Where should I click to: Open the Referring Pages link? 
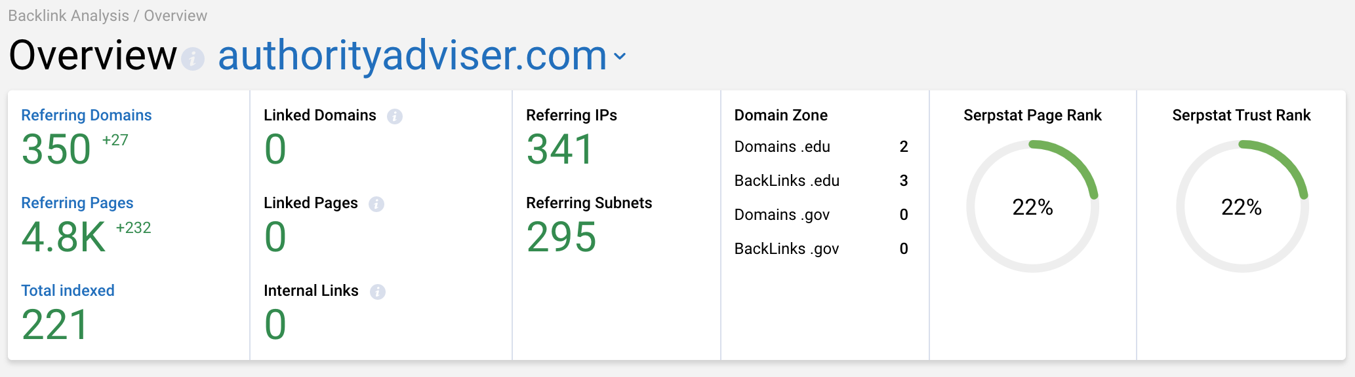pyautogui.click(x=77, y=203)
